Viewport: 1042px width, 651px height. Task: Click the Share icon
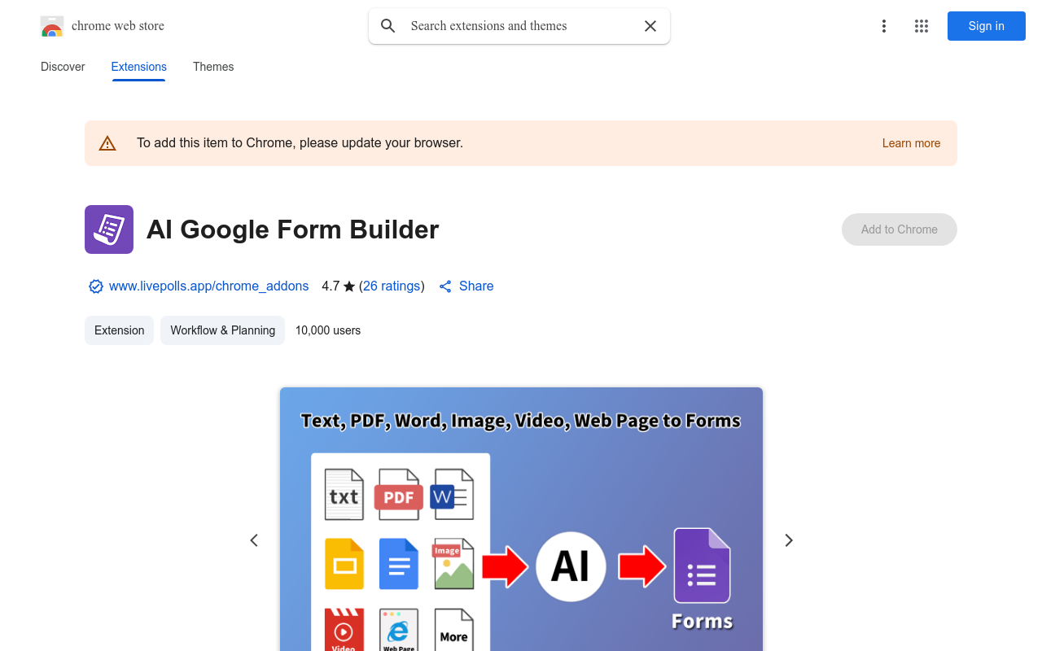(x=445, y=286)
